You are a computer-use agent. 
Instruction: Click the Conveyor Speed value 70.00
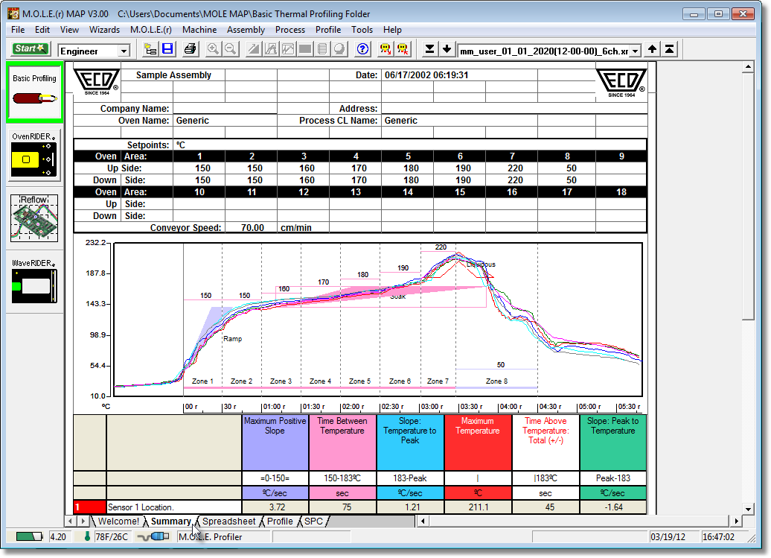tap(252, 227)
